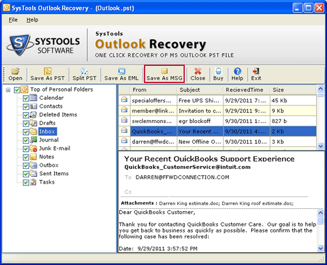Image resolution: width=327 pixels, height=265 pixels.
Task: Select email from darren@ffwdc...
Action: click(x=154, y=141)
